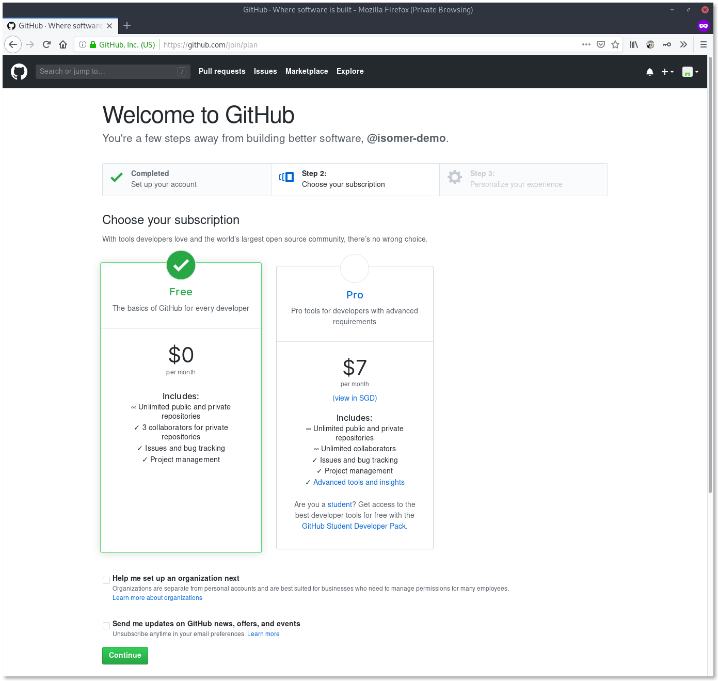Image resolution: width=718 pixels, height=681 pixels.
Task: Open Pull requests in the GitHub header
Action: pos(222,71)
